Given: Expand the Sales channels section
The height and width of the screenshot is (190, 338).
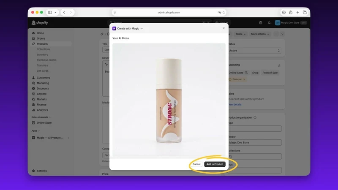Looking at the screenshot, I should pyautogui.click(x=41, y=117).
